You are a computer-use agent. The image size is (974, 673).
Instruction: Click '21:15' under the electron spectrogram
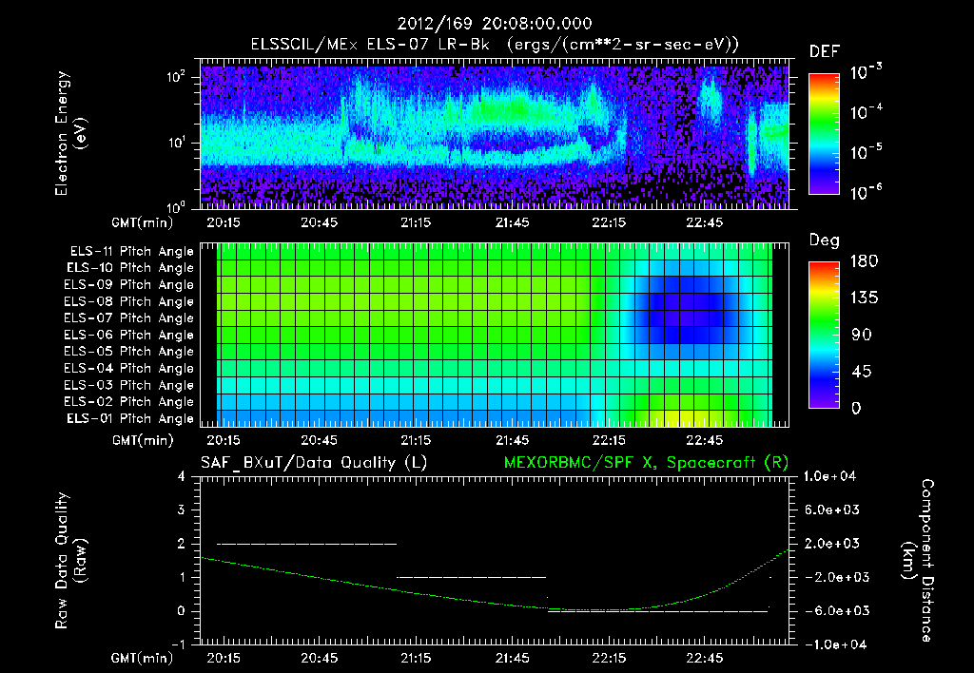tap(416, 222)
